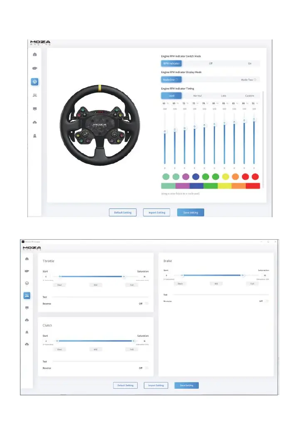The image size is (299, 424).
Task: Click the yellow LED color circle
Action: (x=225, y=177)
